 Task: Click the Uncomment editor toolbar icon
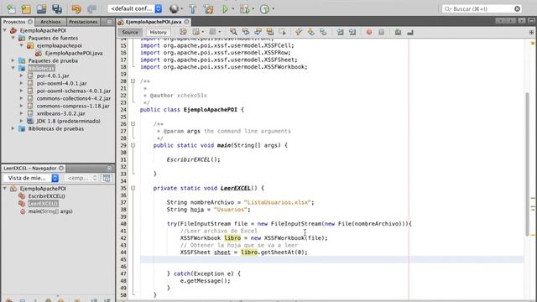click(410, 32)
